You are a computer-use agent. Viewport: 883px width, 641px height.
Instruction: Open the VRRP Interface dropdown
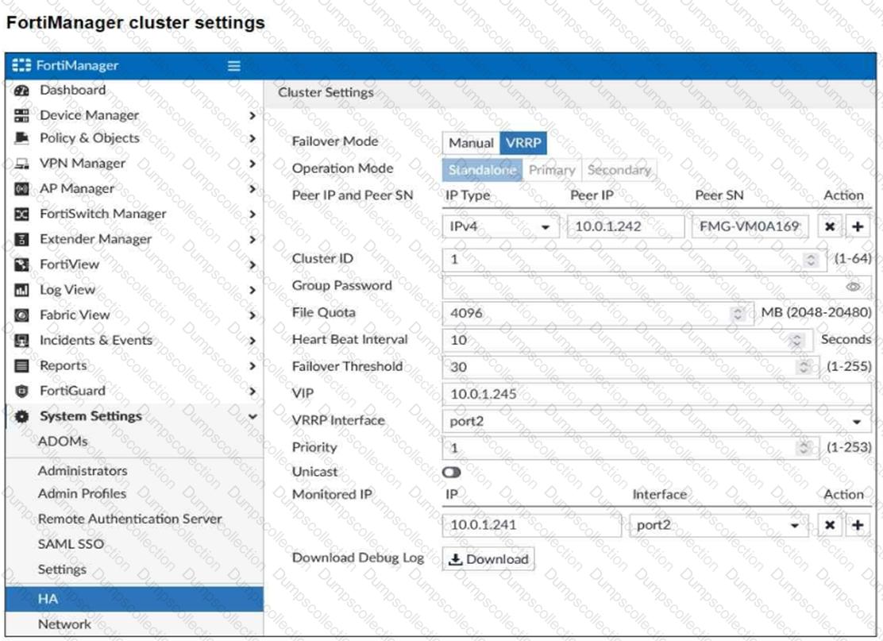[x=656, y=421]
